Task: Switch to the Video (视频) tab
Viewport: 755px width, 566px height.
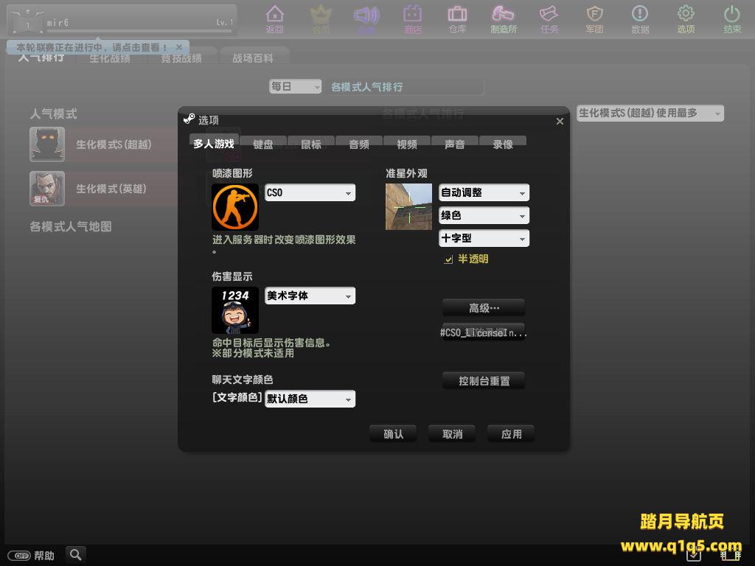Action: (407, 144)
